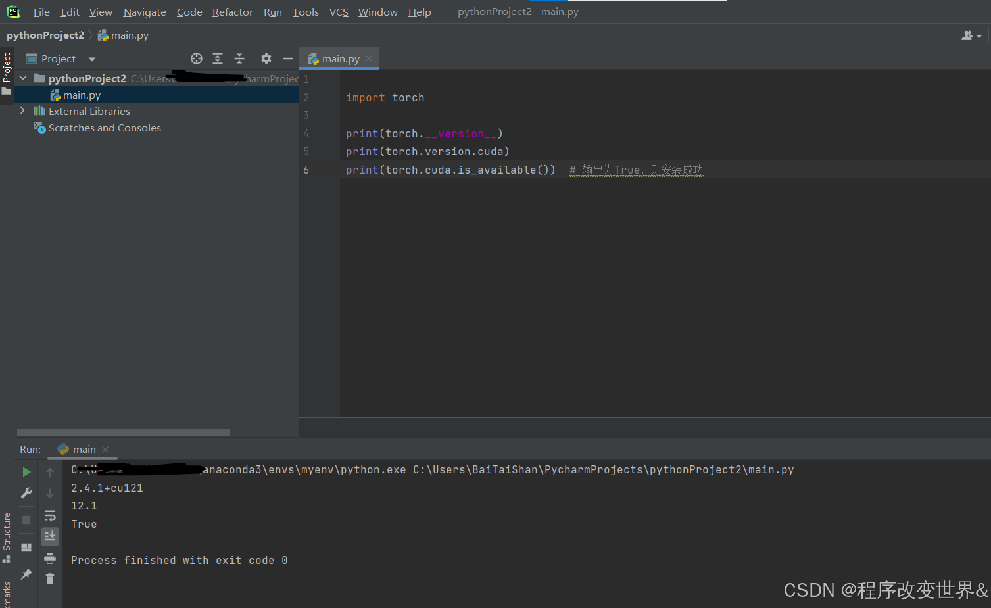Image resolution: width=991 pixels, height=608 pixels.
Task: Click the import torch code line
Action: pyautogui.click(x=385, y=97)
